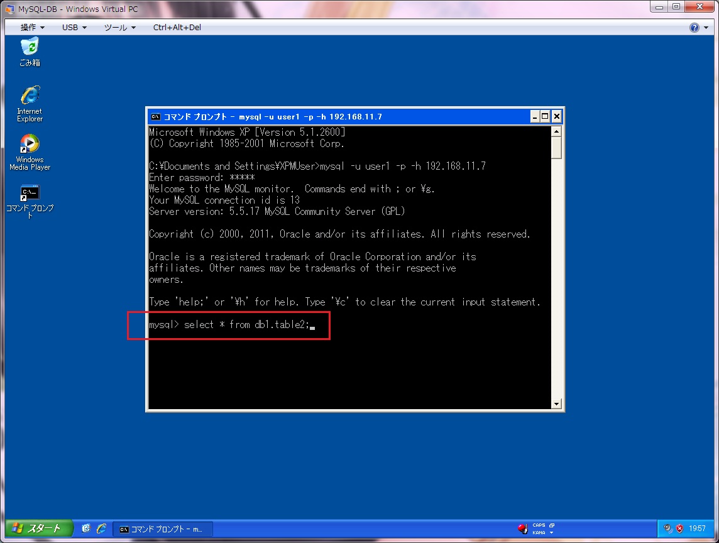This screenshot has width=719, height=543.
Task: Click the IME language bar restore icon
Action: pos(552,525)
